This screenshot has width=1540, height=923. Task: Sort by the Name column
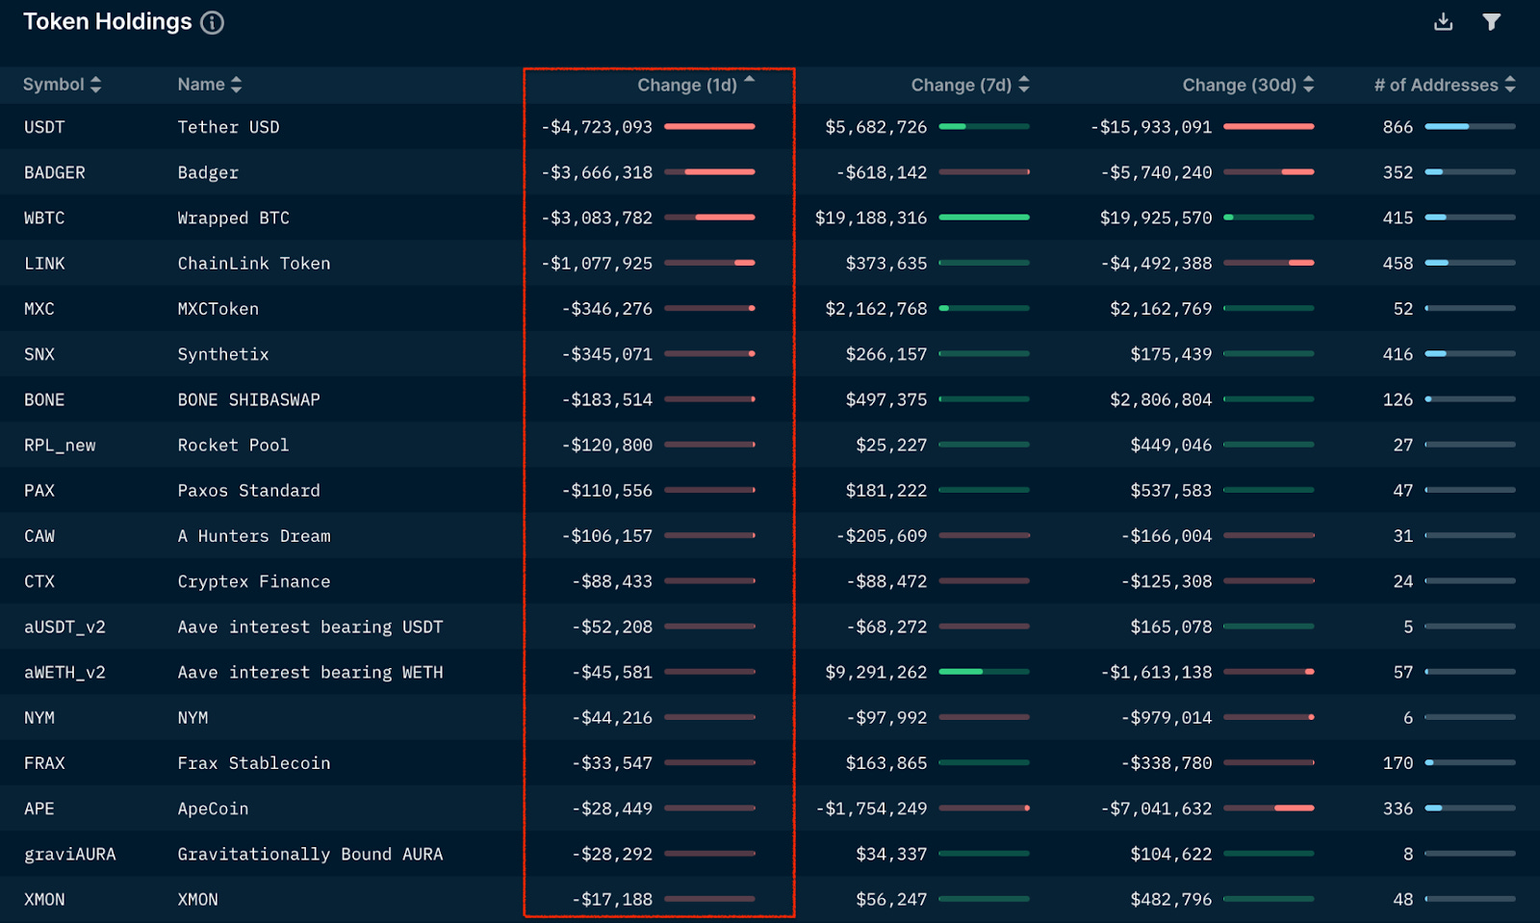coord(209,85)
